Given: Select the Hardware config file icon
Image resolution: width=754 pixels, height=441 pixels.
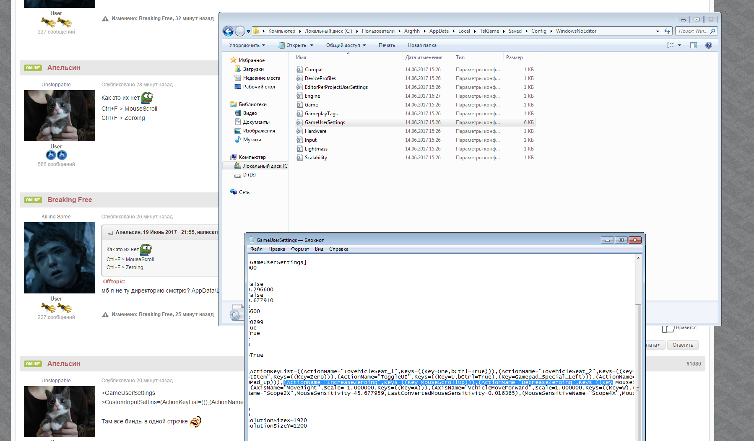Looking at the screenshot, I should [x=299, y=131].
